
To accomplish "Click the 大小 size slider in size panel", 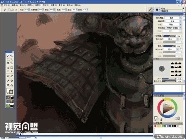I will point(169,79).
